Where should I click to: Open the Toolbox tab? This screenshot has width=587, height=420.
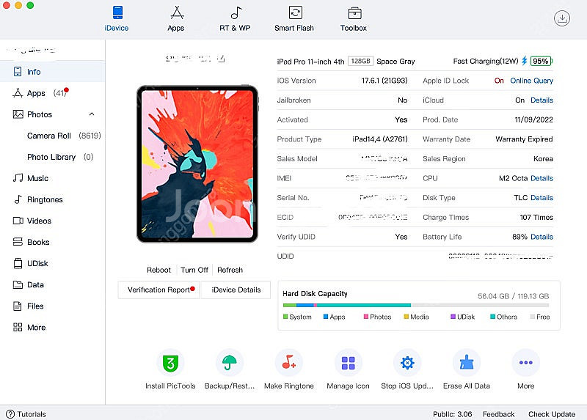(x=354, y=19)
